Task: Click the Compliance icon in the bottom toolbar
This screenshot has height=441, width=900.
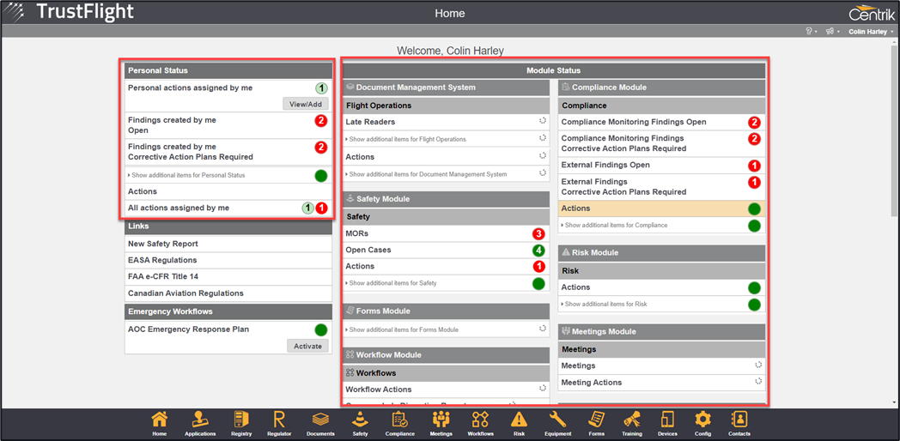Action: point(399,421)
